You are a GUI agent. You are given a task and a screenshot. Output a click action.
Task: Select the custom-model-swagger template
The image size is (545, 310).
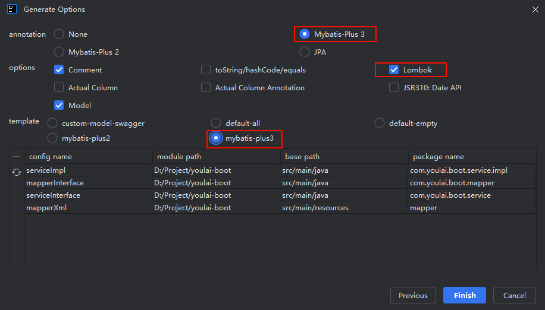tap(52, 123)
